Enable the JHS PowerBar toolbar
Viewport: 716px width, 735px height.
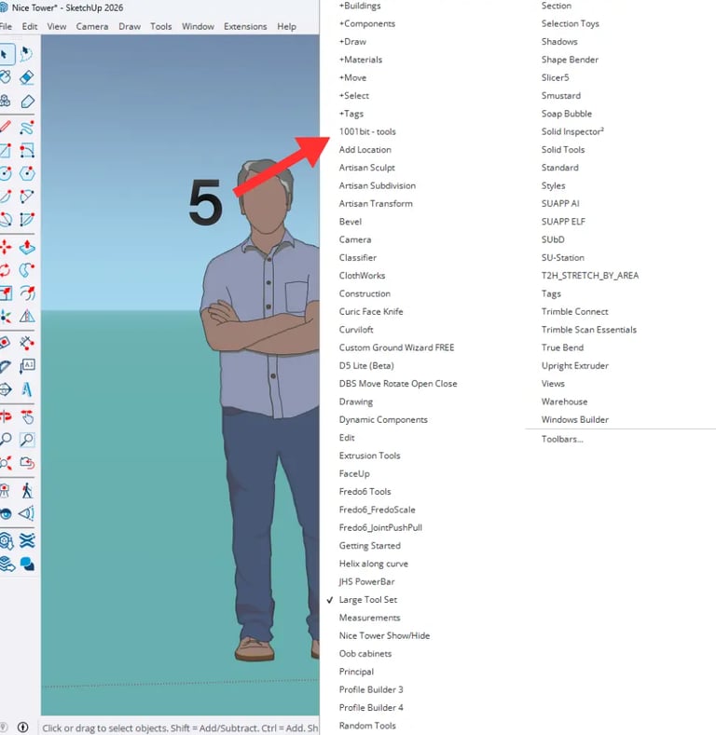coord(366,581)
